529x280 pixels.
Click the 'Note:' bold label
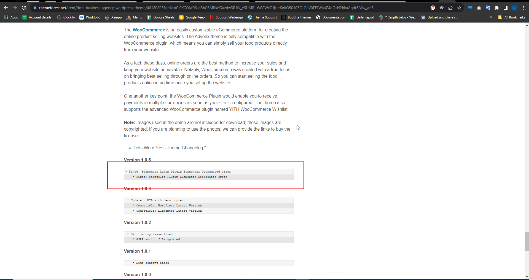[x=129, y=122]
